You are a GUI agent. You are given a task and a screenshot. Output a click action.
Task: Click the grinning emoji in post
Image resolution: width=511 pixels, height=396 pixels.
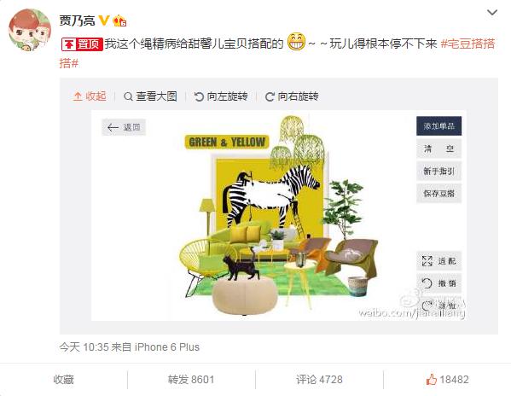(296, 42)
